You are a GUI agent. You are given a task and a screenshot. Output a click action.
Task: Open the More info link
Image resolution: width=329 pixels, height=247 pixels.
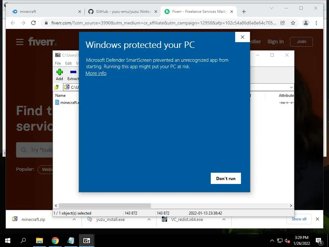96,73
